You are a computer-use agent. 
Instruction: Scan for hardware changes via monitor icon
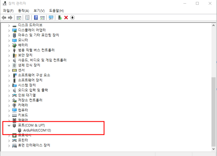click(x=51, y=18)
